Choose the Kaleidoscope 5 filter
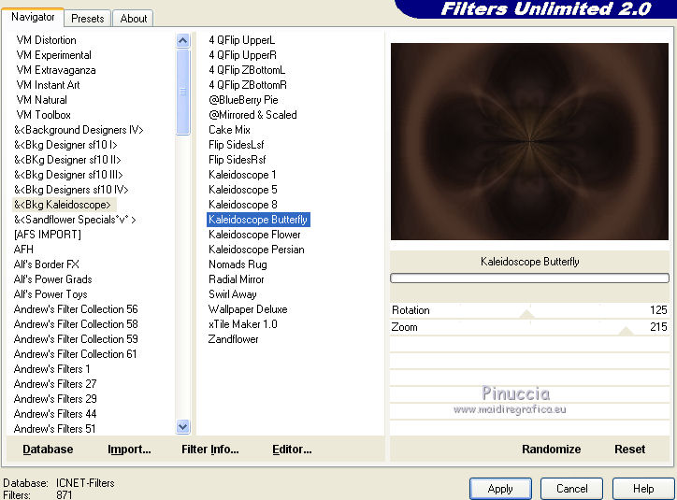 [242, 190]
